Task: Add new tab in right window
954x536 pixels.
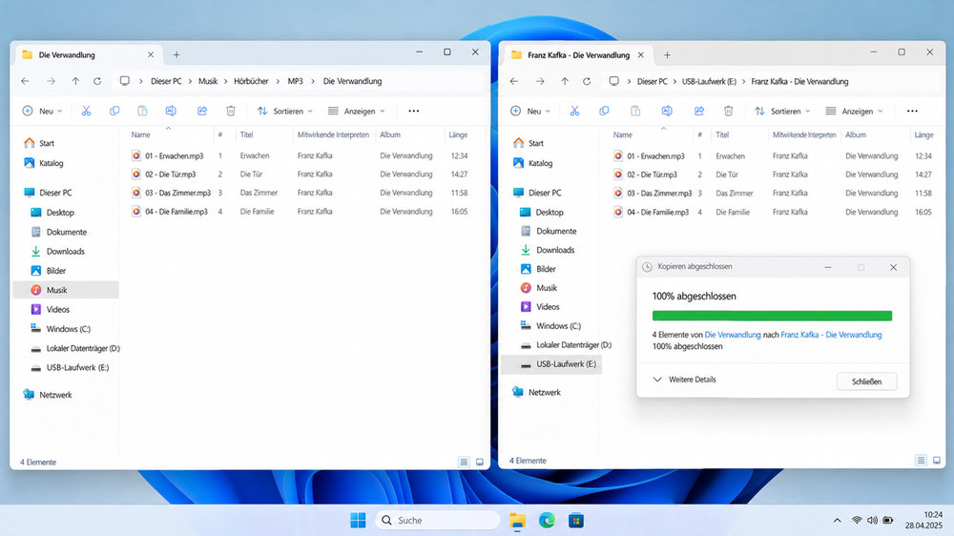Action: click(667, 54)
